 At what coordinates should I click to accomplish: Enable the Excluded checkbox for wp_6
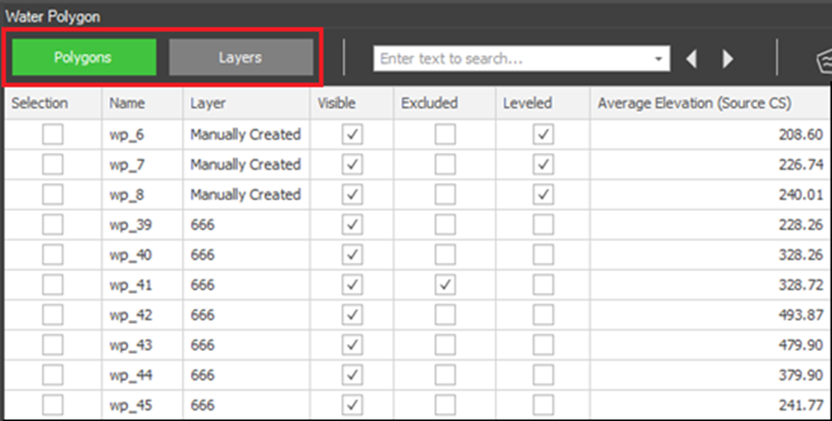(x=445, y=134)
